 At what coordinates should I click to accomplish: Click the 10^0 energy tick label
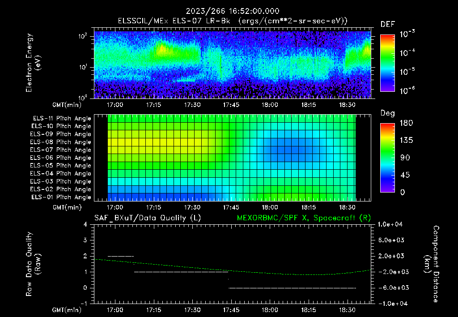[83, 97]
